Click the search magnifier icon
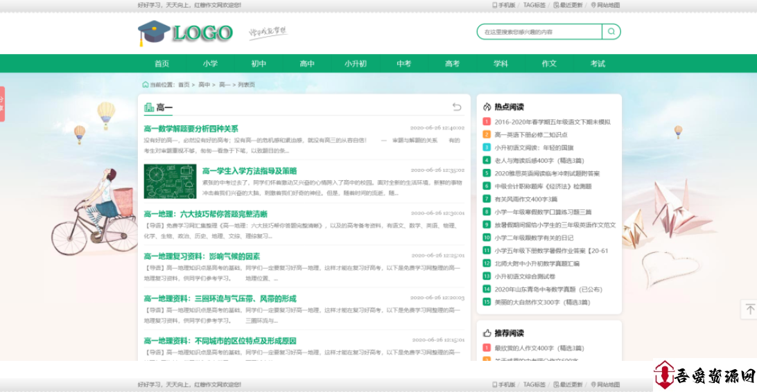 611,32
